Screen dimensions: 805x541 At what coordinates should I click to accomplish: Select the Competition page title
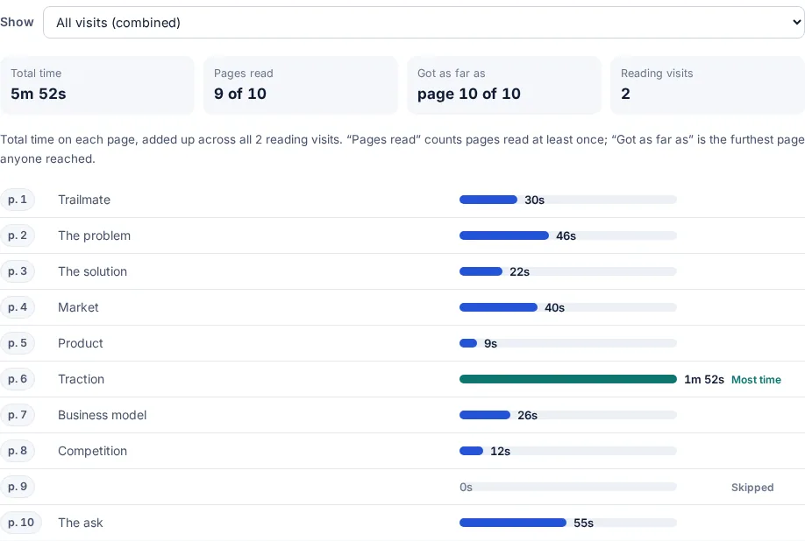click(92, 451)
